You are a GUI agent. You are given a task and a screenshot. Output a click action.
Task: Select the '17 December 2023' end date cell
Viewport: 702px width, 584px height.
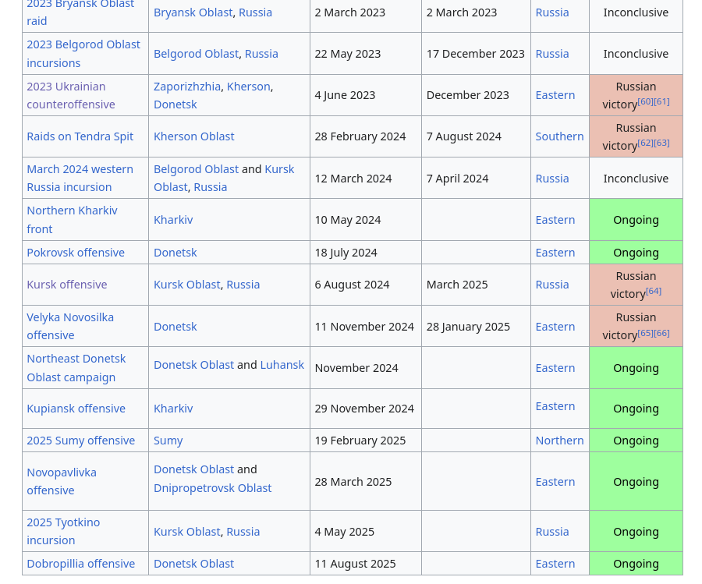tap(476, 54)
